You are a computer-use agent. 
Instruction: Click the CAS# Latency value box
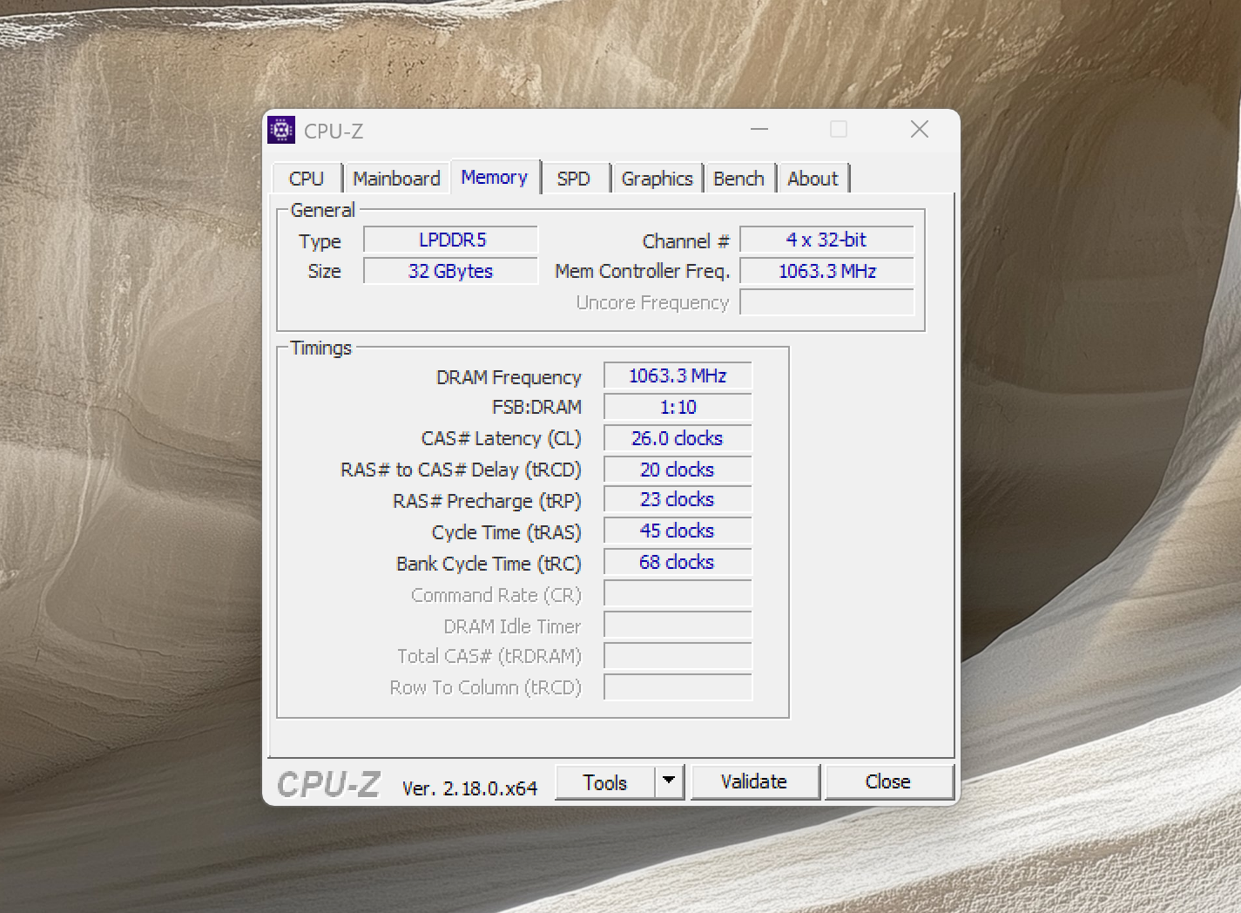pyautogui.click(x=678, y=438)
